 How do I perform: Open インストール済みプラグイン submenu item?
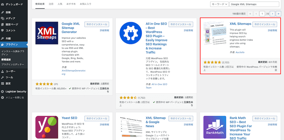tap(13, 53)
